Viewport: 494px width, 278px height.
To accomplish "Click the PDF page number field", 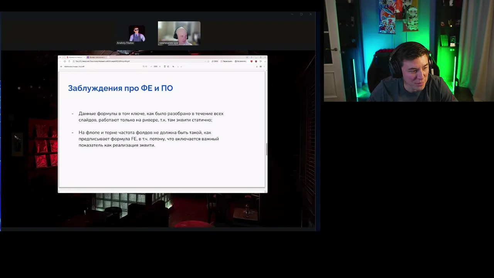I will click(144, 66).
